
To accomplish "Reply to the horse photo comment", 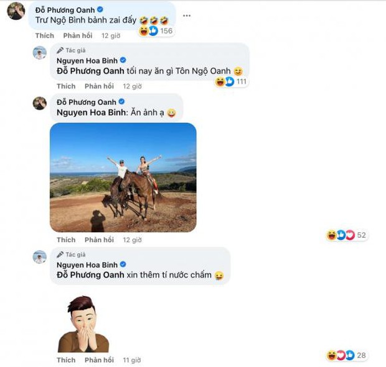I will click(x=99, y=240).
